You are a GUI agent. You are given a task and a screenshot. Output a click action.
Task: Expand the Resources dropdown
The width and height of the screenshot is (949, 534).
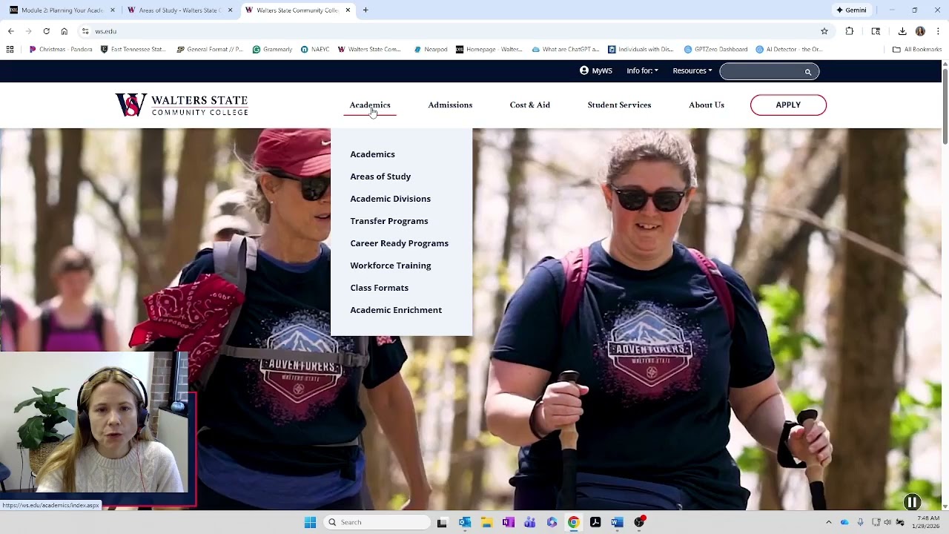692,71
